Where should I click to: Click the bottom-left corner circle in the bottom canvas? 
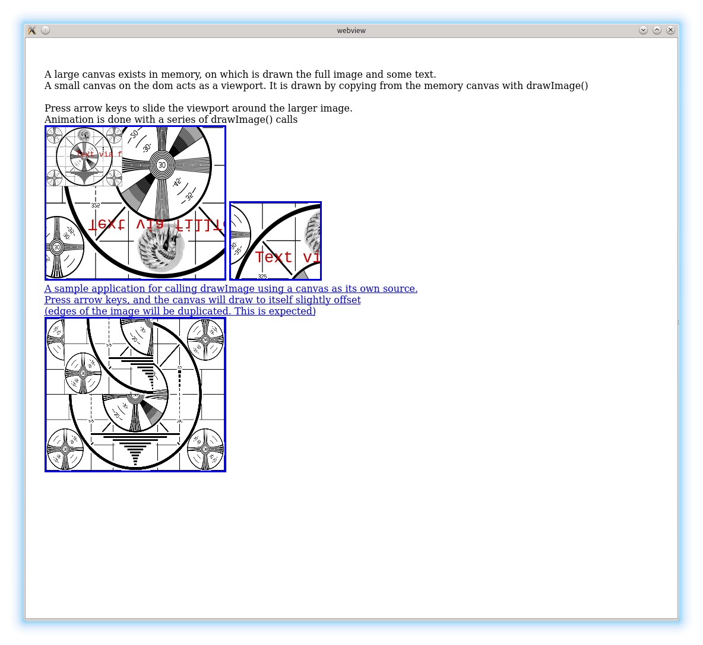click(x=65, y=449)
